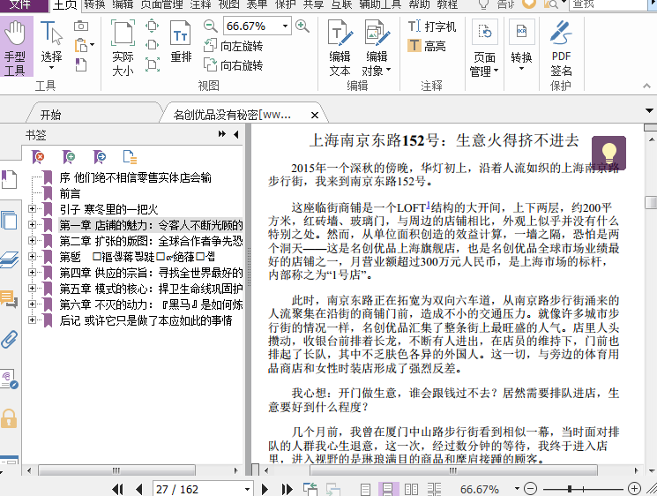
Task: Zoom in with the plus magnifier
Action: tap(302, 26)
